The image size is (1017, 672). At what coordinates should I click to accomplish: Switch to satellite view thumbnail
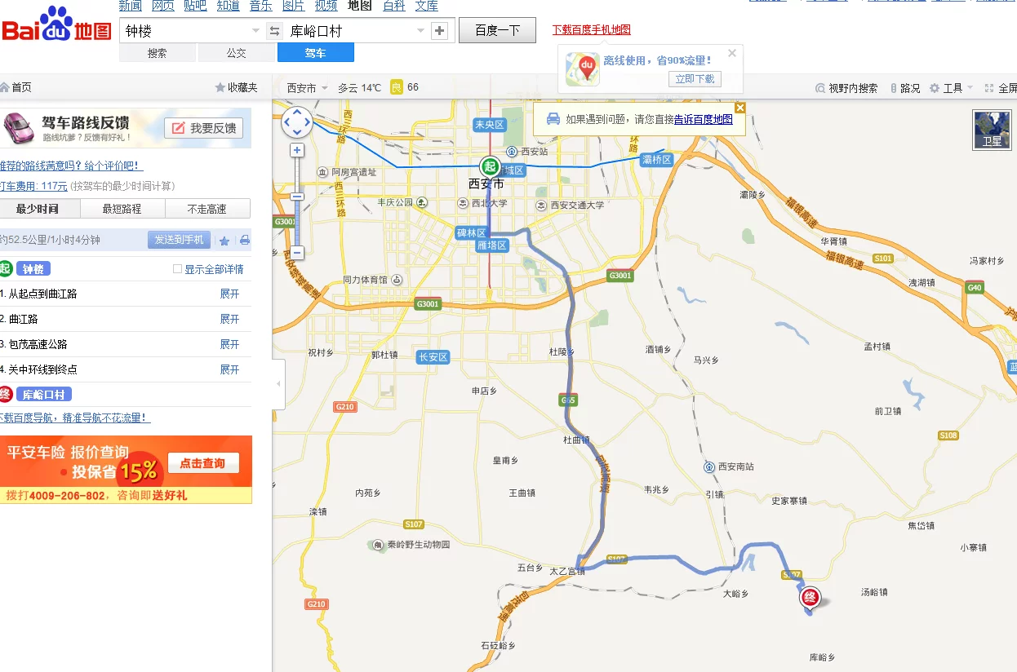pos(992,130)
